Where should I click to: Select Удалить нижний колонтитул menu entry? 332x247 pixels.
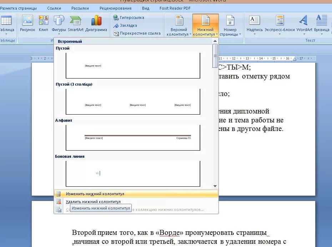click(136, 202)
